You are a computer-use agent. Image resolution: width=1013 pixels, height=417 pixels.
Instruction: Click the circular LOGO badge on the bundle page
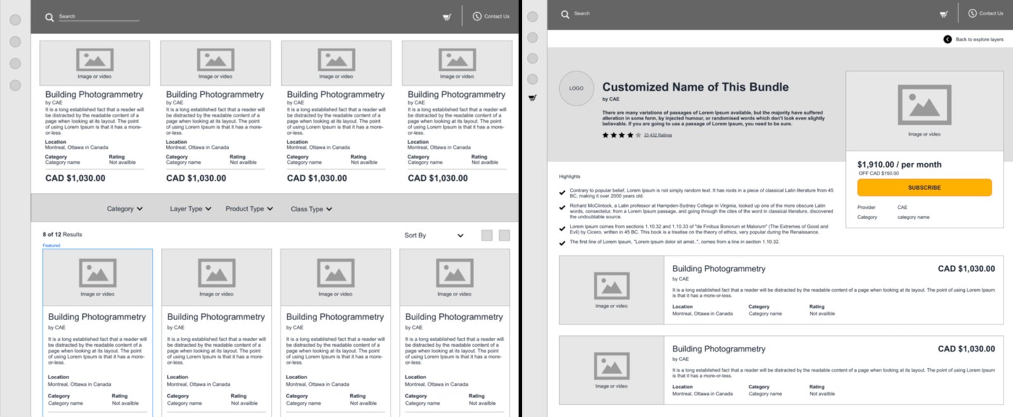(x=576, y=89)
